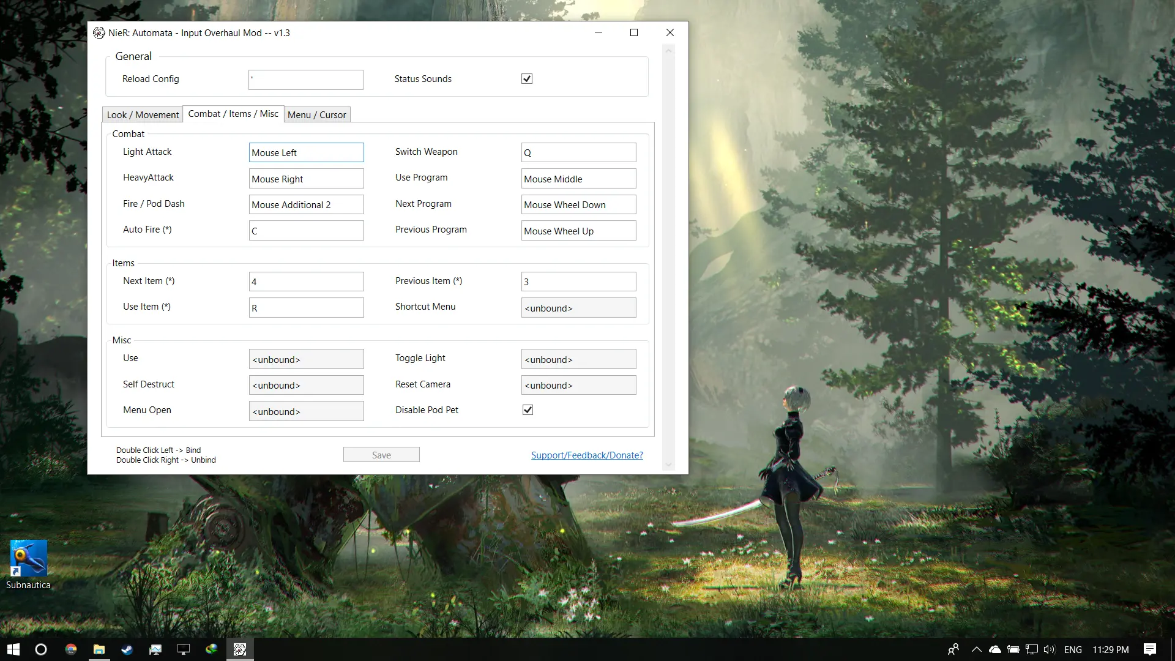Image resolution: width=1175 pixels, height=661 pixels.
Task: Select the Fire / Pod Dash binding field
Action: (306, 204)
